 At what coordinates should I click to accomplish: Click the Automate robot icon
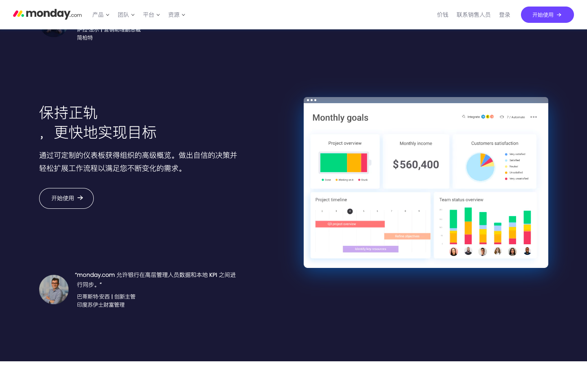pos(502,117)
